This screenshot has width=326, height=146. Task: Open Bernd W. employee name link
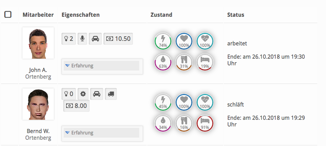(38, 131)
